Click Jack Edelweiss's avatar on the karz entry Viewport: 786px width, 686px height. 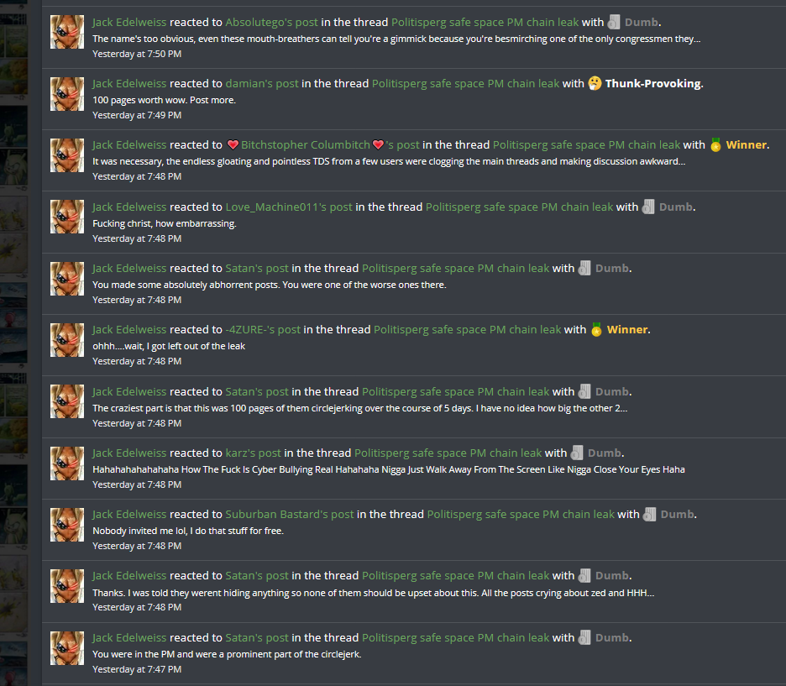67,463
